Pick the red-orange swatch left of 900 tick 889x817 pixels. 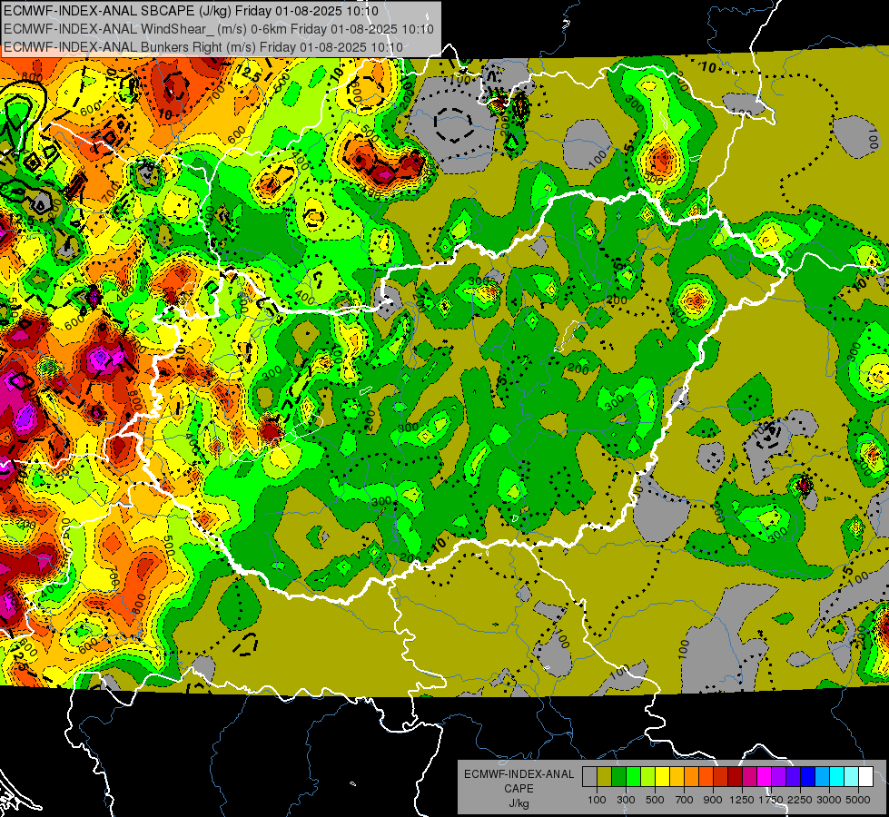[706, 776]
